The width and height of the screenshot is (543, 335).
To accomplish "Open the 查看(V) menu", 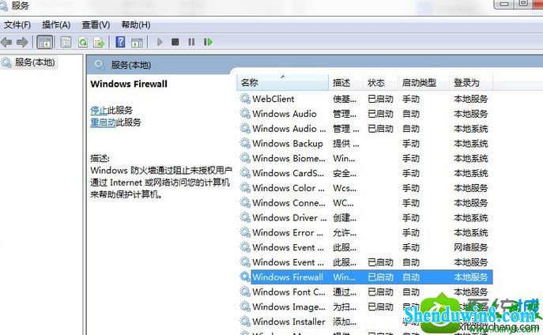I will (96, 25).
